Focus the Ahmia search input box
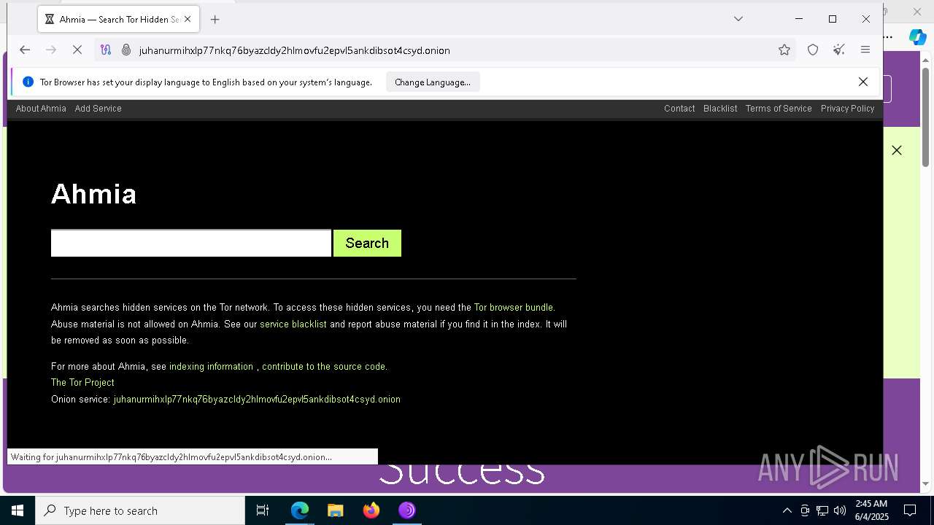This screenshot has width=934, height=525. [191, 244]
